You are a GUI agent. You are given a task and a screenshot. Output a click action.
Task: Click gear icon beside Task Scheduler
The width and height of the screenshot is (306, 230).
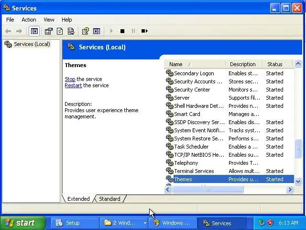point(170,146)
